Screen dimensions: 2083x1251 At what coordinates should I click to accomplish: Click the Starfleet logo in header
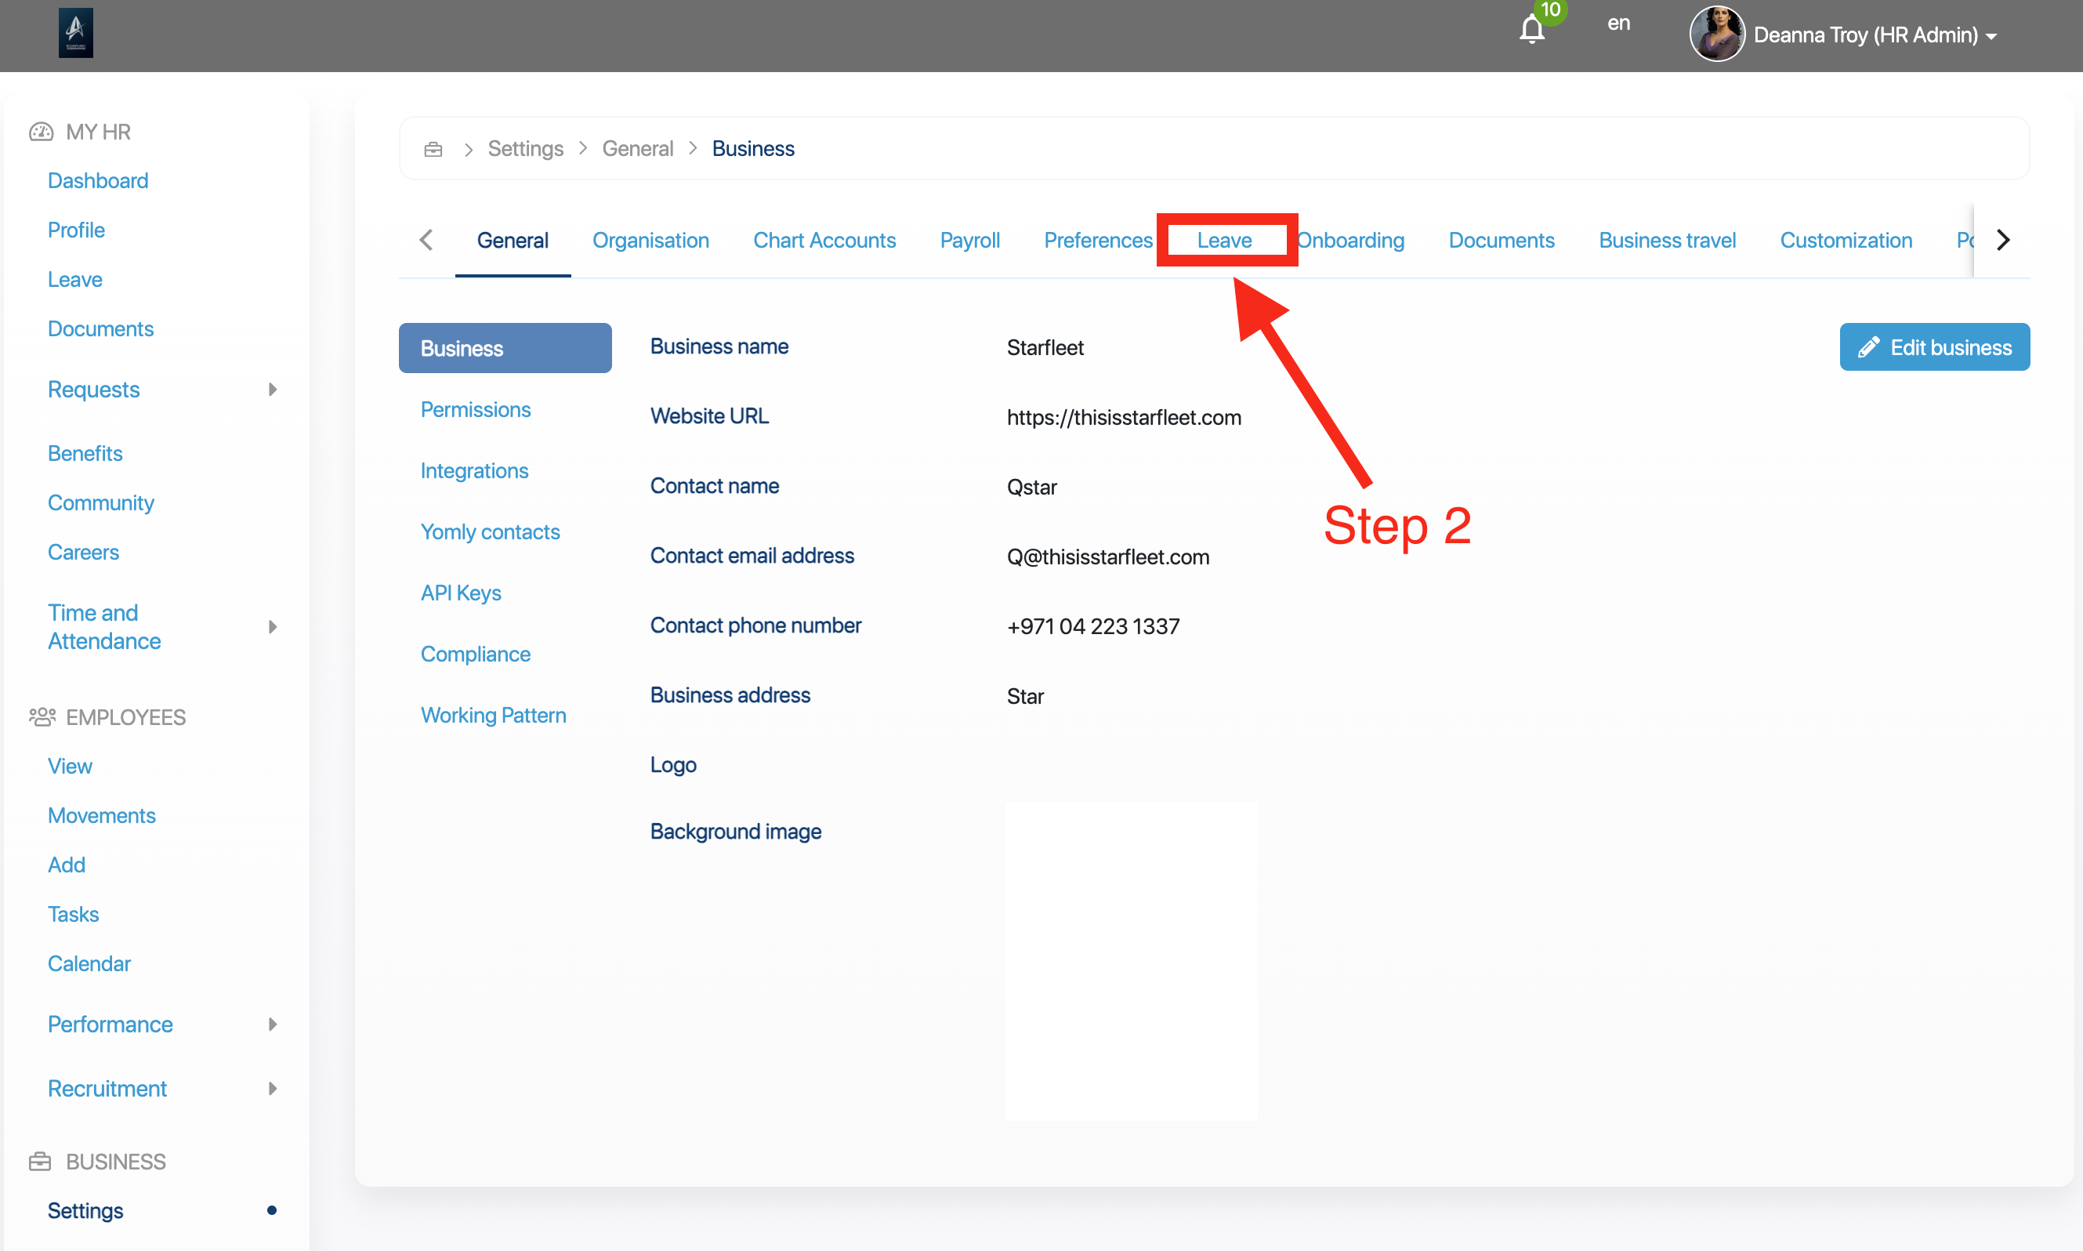75,33
